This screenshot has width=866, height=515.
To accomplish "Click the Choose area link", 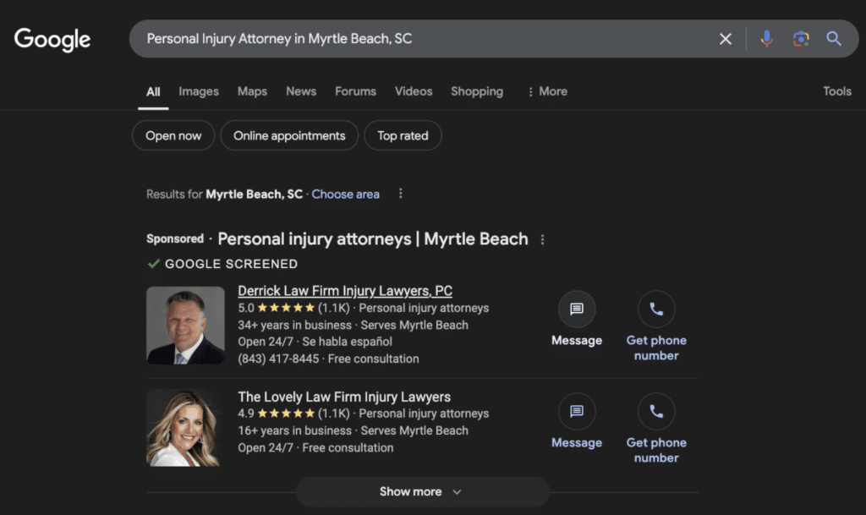I will [x=346, y=194].
